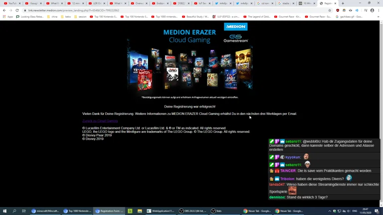Open the media control playlist icon in the toolbar
This screenshot has width=383, height=215.
tap(366, 10)
